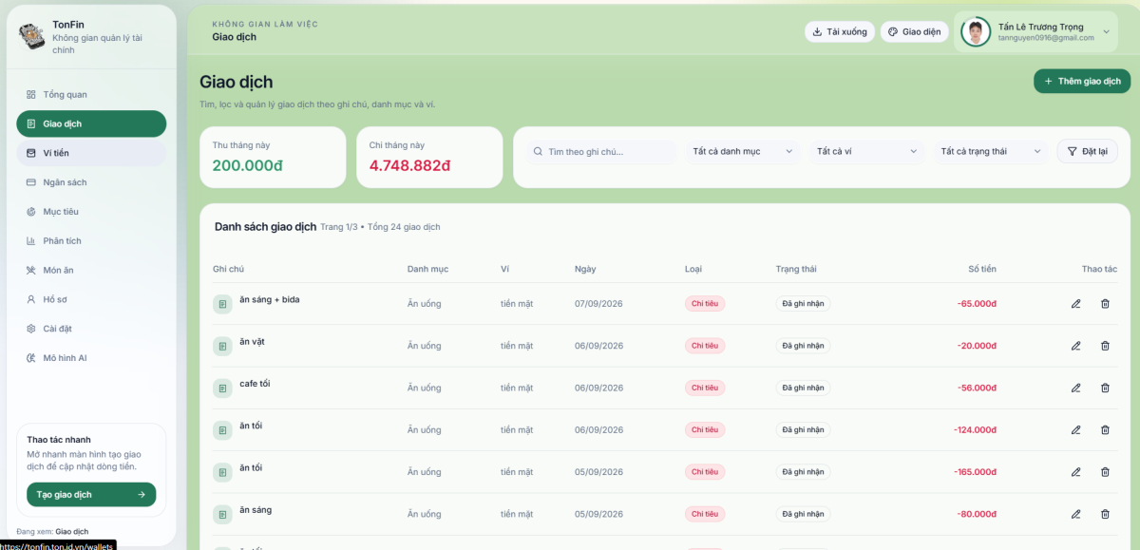Viewport: 1140px width, 550px height.
Task: Expand the user account menu chevron
Action: 1106,32
